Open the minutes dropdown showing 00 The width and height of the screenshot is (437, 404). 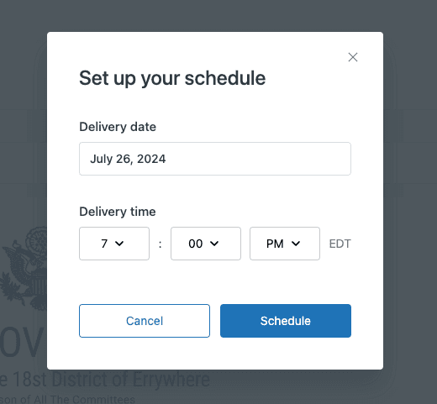click(206, 244)
